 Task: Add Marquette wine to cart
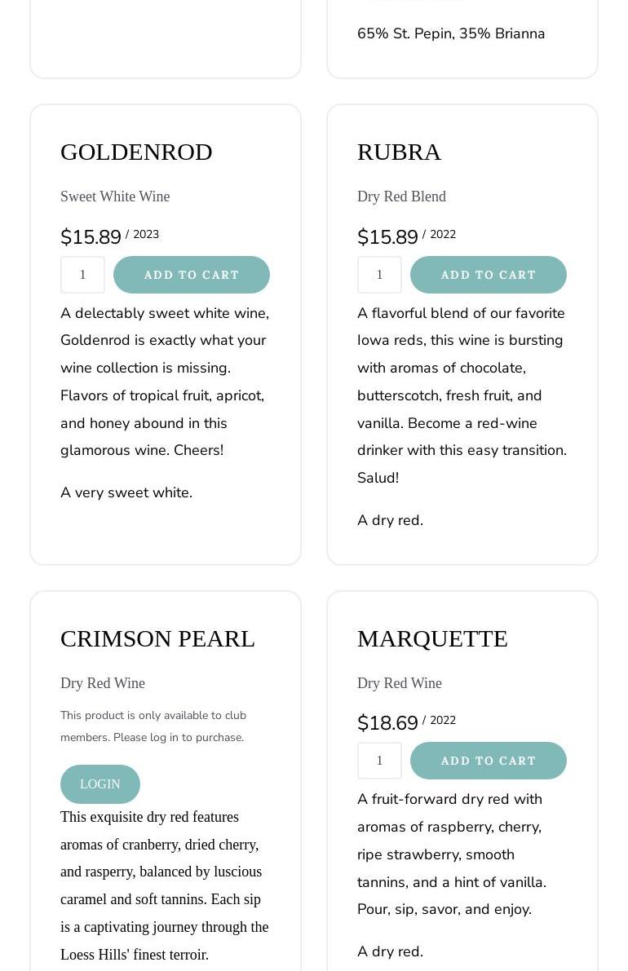tap(488, 761)
